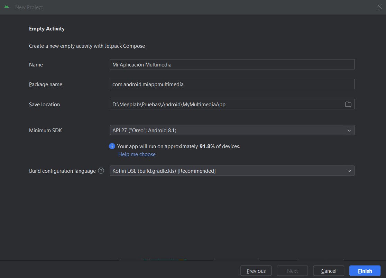
Task: Click the 'Empty Activity' heading
Action: click(47, 29)
